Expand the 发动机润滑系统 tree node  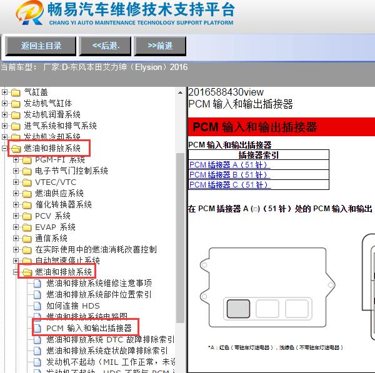4,114
